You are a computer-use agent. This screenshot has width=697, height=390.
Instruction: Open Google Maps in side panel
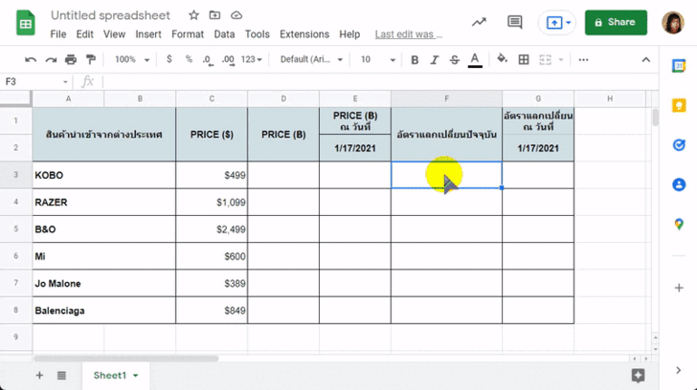tap(678, 224)
